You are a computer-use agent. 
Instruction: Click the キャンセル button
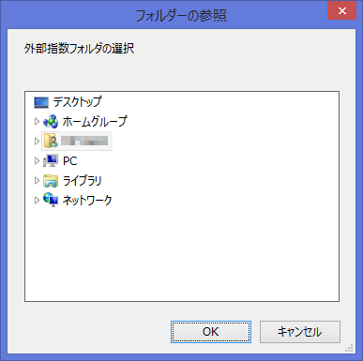tap(300, 332)
